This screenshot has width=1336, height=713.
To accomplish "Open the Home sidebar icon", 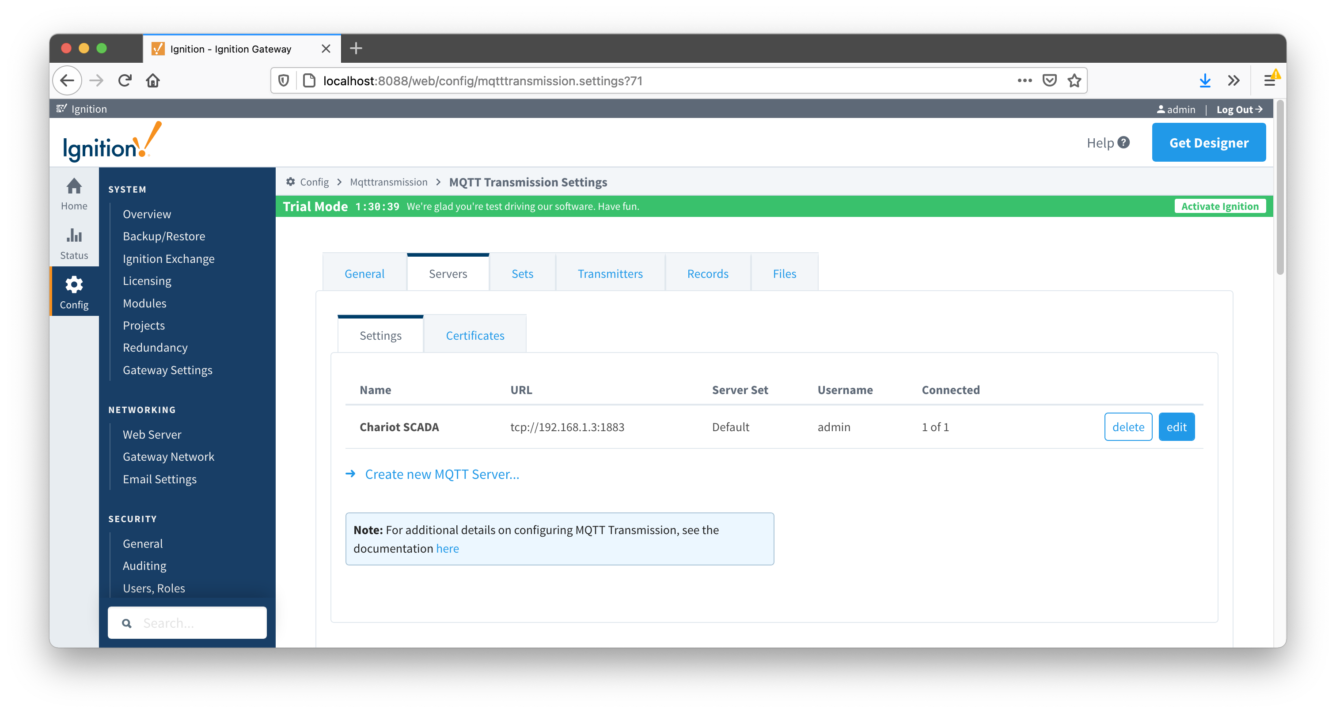I will 74,193.
